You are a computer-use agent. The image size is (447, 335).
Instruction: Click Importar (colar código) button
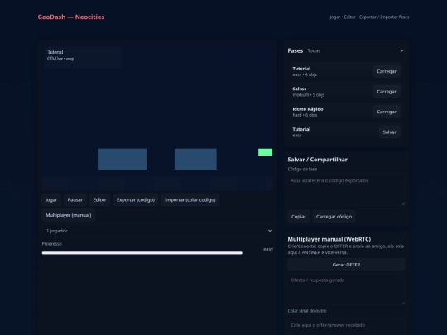click(190, 199)
